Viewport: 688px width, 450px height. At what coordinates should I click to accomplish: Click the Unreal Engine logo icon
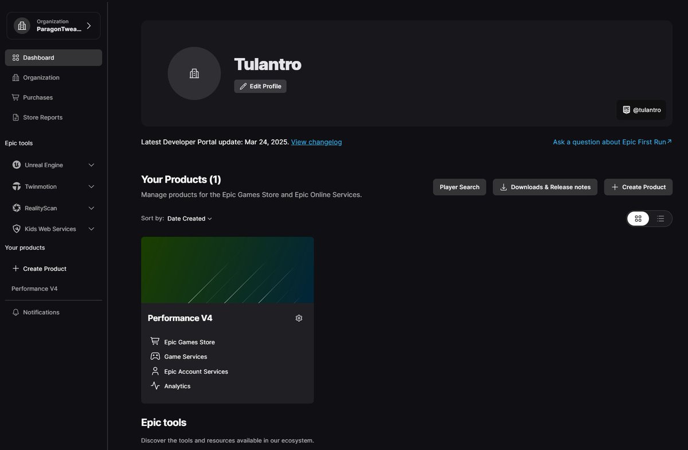(x=17, y=165)
